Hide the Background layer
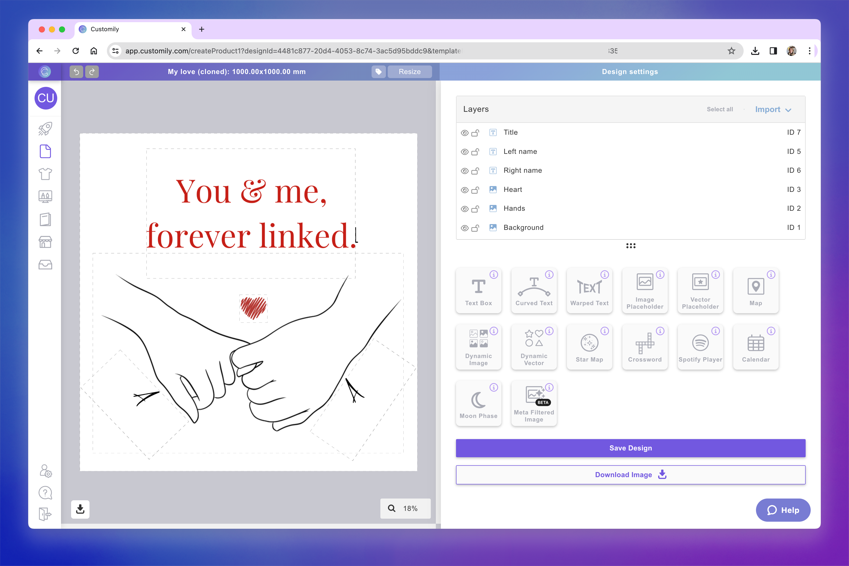 click(464, 227)
